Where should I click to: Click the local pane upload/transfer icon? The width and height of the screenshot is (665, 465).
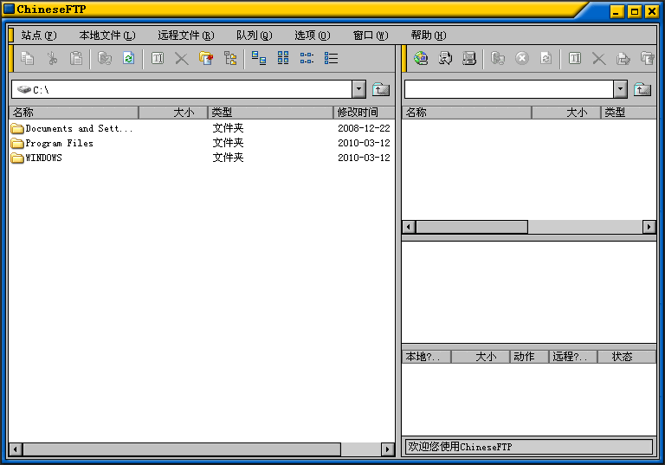(x=104, y=58)
